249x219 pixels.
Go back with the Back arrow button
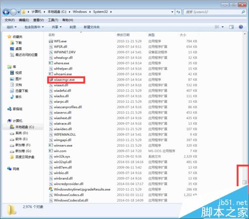pos(6,12)
